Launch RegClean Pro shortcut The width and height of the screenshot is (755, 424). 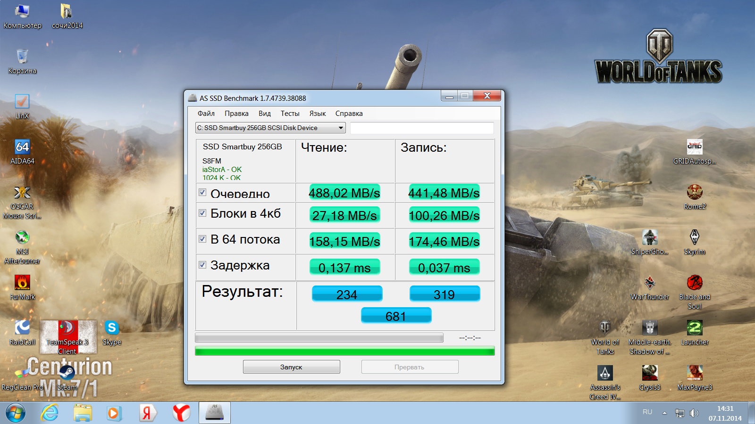[x=22, y=378]
